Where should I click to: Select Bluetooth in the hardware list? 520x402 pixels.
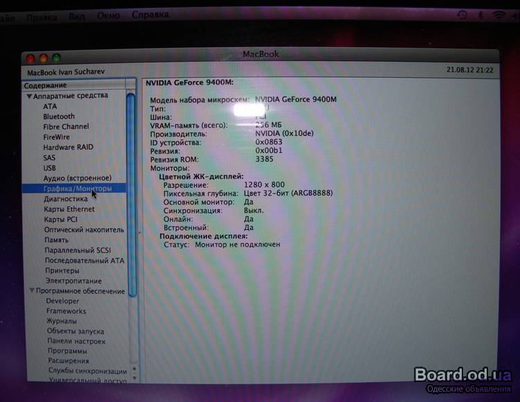(x=58, y=116)
